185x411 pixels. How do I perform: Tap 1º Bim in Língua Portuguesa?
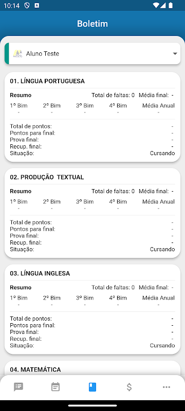click(18, 106)
